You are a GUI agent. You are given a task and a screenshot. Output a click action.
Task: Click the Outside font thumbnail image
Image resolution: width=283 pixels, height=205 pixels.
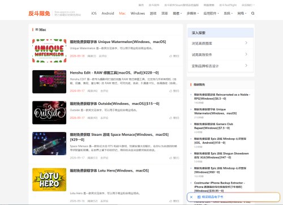[x=49, y=113]
